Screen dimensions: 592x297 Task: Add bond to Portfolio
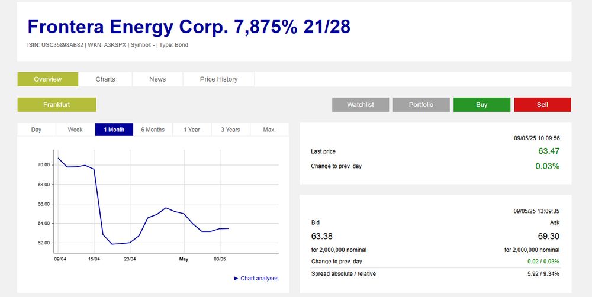(422, 105)
